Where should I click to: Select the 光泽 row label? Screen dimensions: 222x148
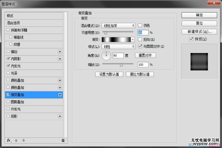tap(14, 73)
